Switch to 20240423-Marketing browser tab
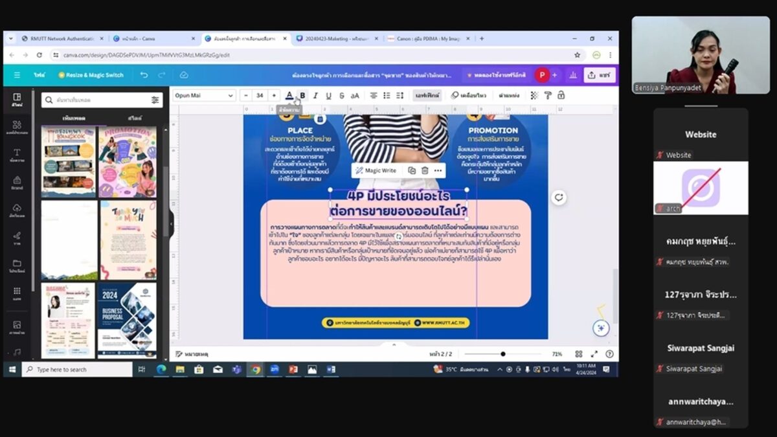The image size is (777, 437). pyautogui.click(x=337, y=39)
